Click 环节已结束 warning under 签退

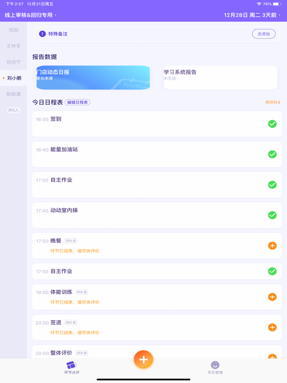tap(75, 333)
